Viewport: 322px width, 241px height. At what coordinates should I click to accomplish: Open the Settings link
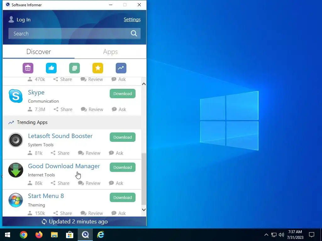132,19
